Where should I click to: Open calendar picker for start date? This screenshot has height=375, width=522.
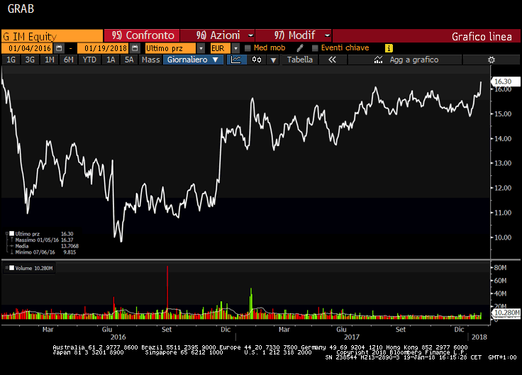[x=59, y=48]
